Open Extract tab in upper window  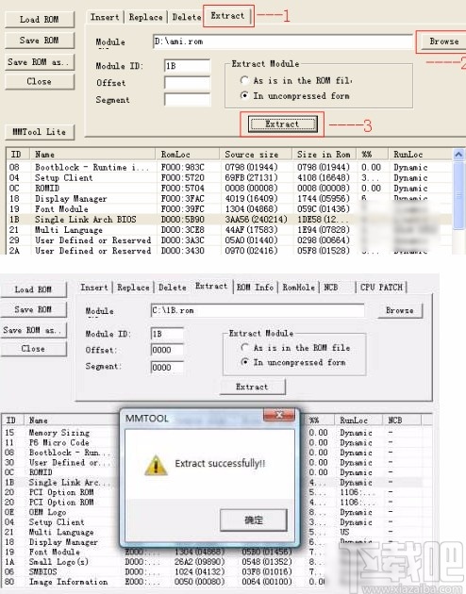227,16
